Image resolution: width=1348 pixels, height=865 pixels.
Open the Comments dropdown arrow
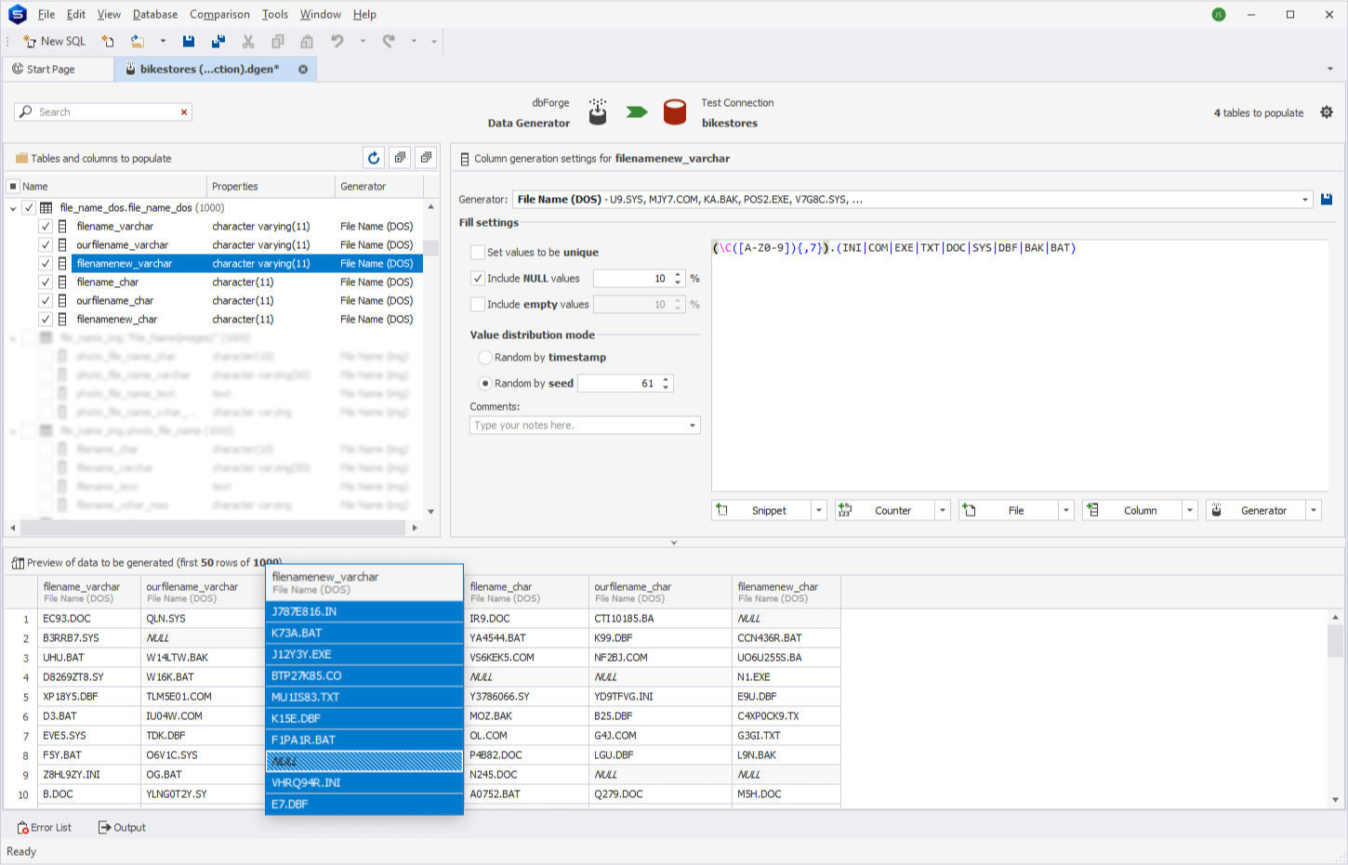pos(693,426)
